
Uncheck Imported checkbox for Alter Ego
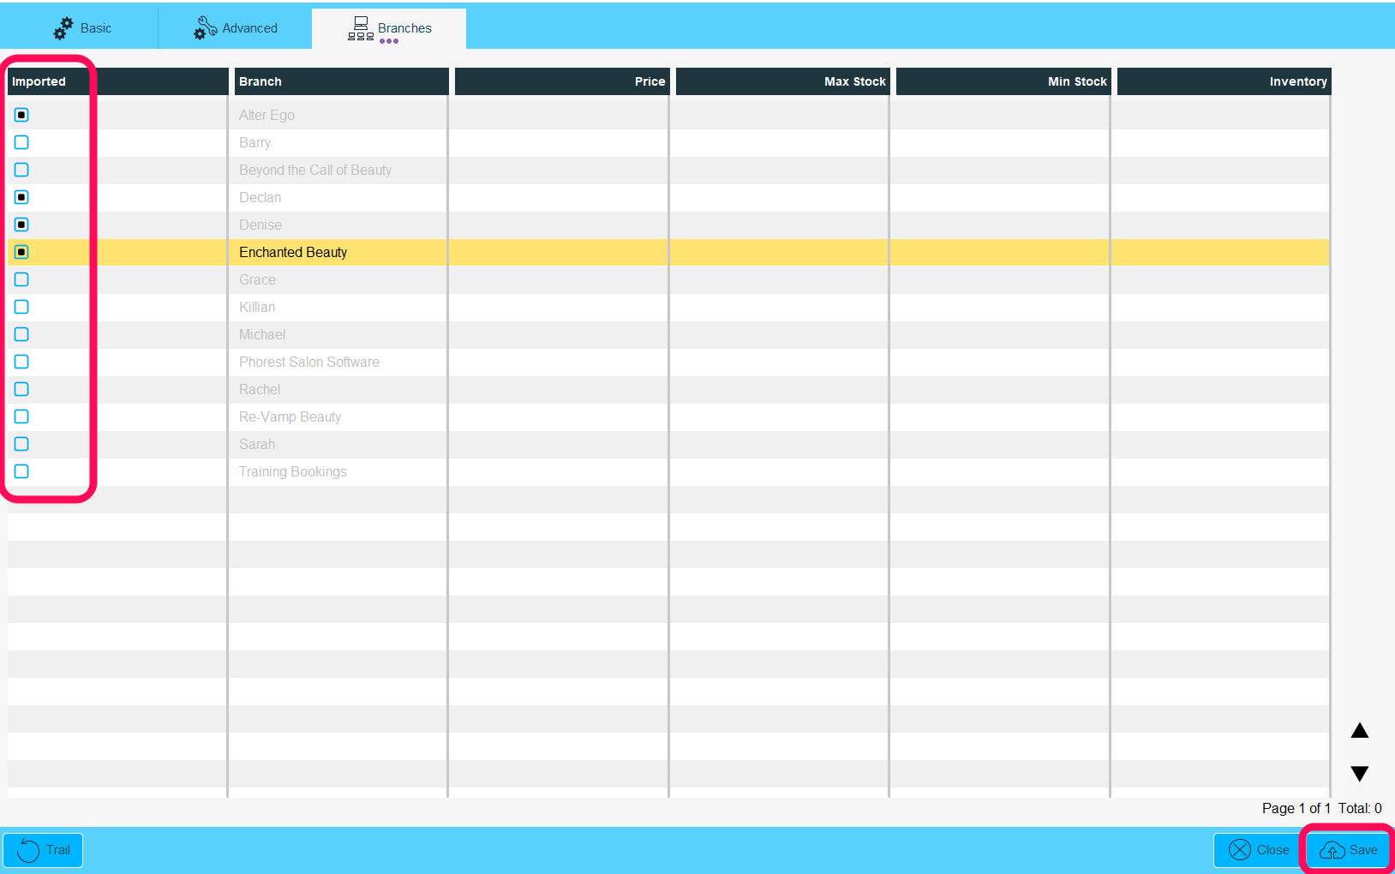21,115
